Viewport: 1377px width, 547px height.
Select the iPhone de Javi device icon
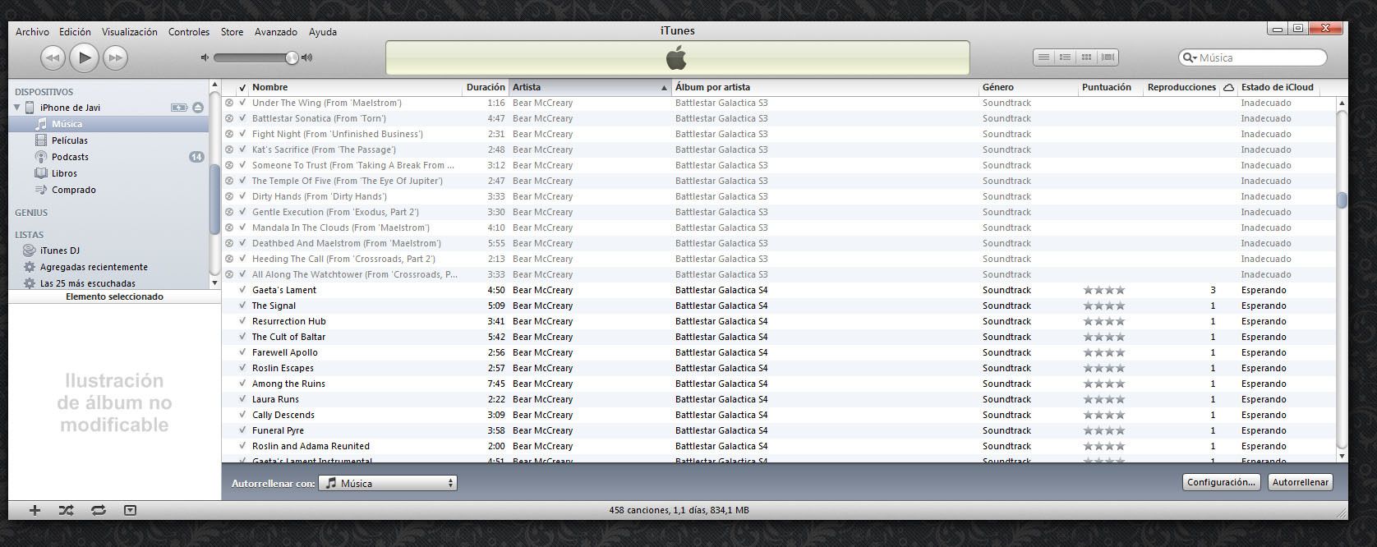coord(30,108)
